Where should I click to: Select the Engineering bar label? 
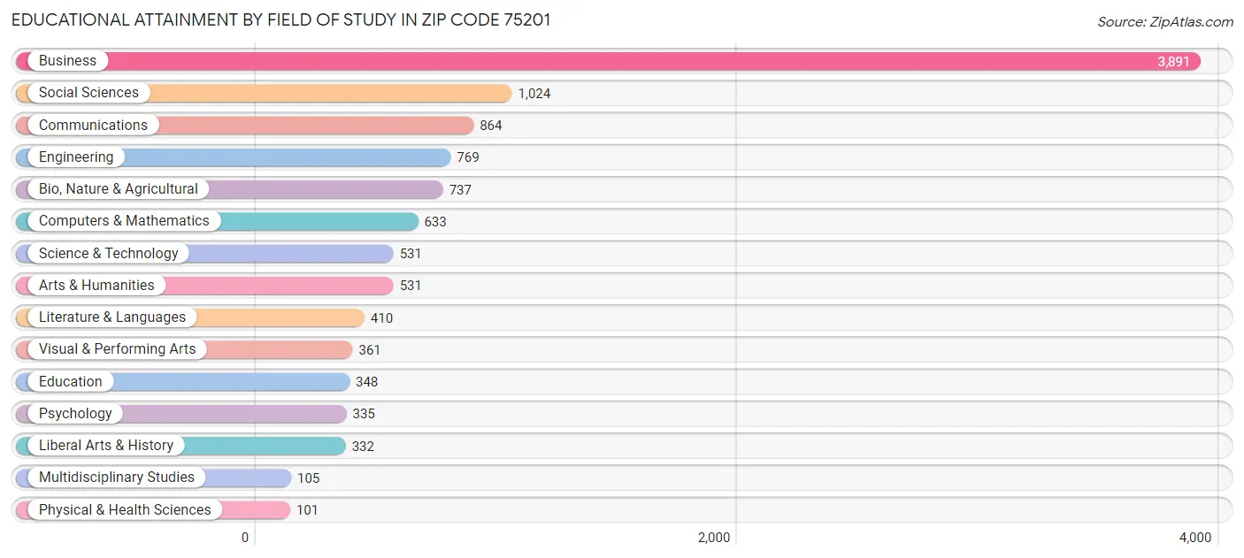[x=76, y=157]
